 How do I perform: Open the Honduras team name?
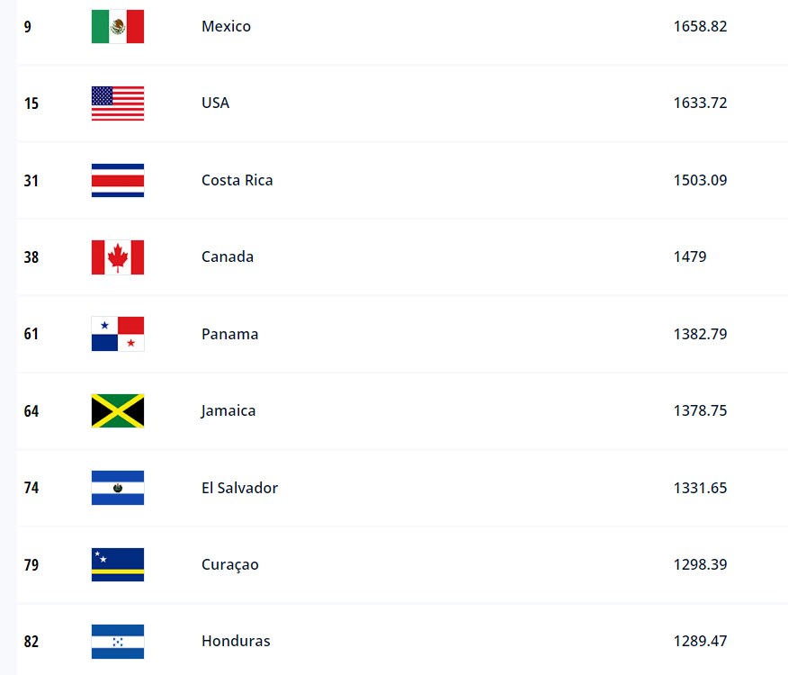(236, 642)
